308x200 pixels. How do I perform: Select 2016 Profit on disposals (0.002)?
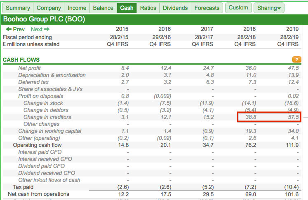(x=162, y=96)
